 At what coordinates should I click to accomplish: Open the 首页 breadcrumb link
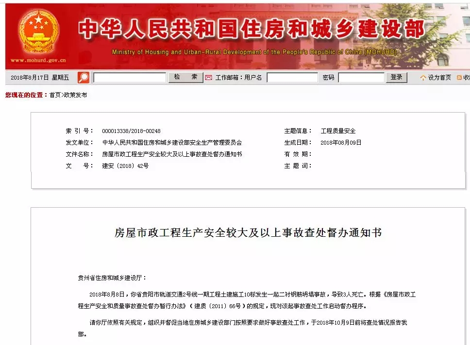(55, 95)
